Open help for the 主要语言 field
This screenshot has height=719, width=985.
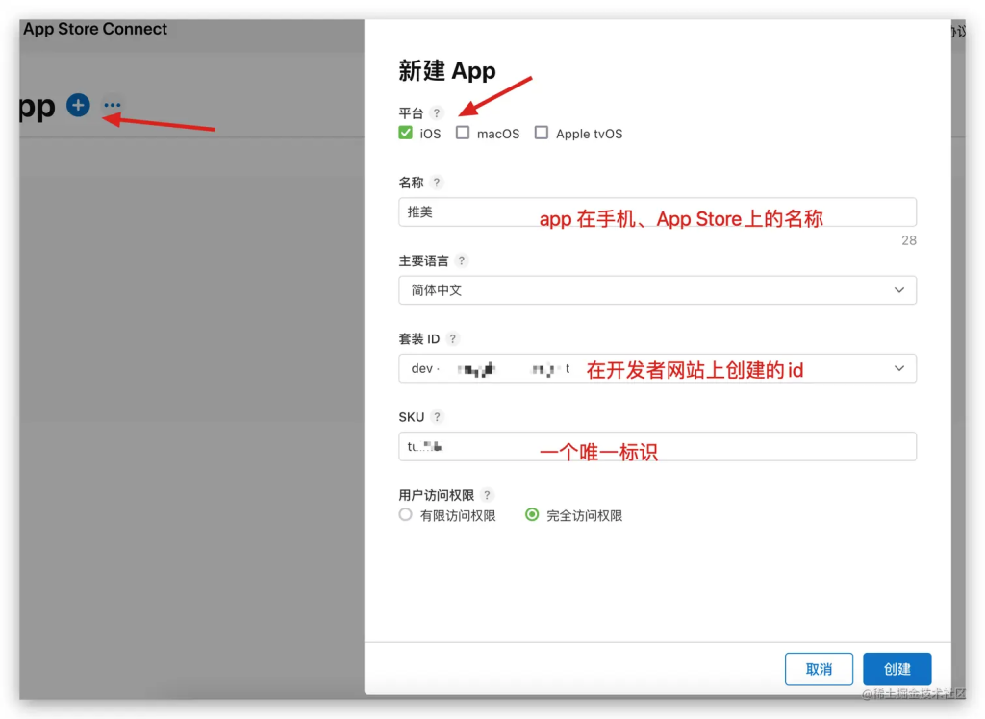click(x=463, y=260)
